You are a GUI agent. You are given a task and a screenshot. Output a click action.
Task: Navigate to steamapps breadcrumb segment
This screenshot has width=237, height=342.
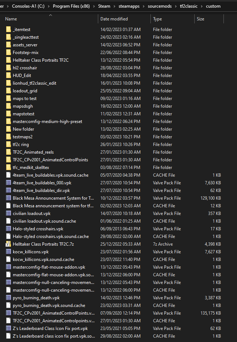pos(129,6)
